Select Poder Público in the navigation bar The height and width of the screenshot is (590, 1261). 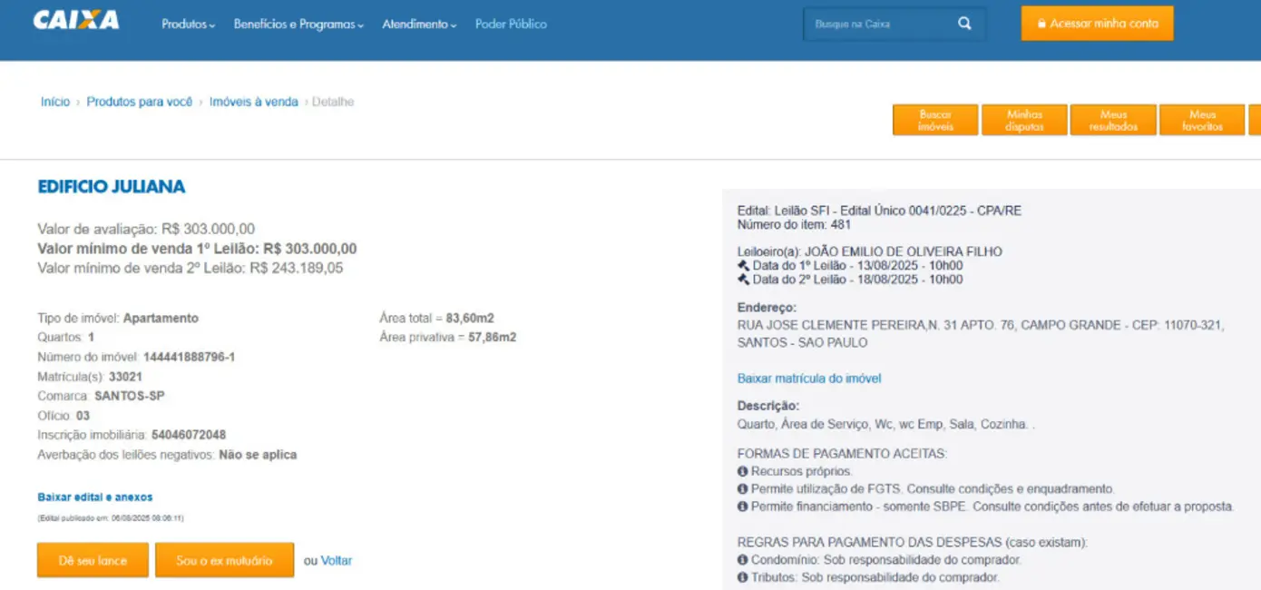click(x=510, y=25)
